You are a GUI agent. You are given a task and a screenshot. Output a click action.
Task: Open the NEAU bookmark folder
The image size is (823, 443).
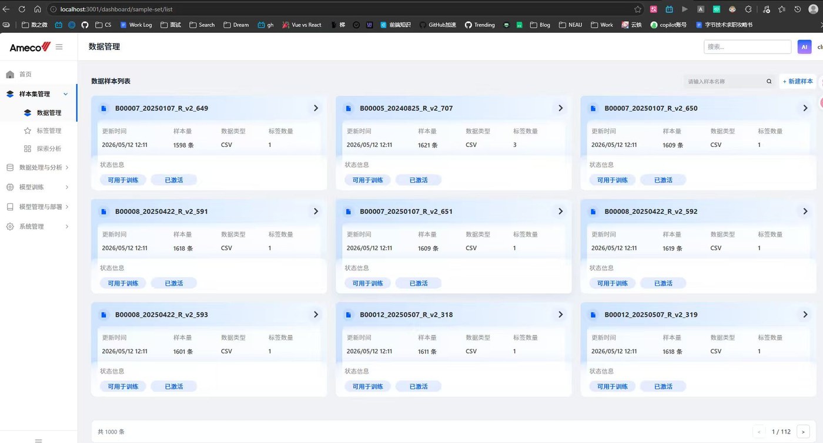(570, 25)
